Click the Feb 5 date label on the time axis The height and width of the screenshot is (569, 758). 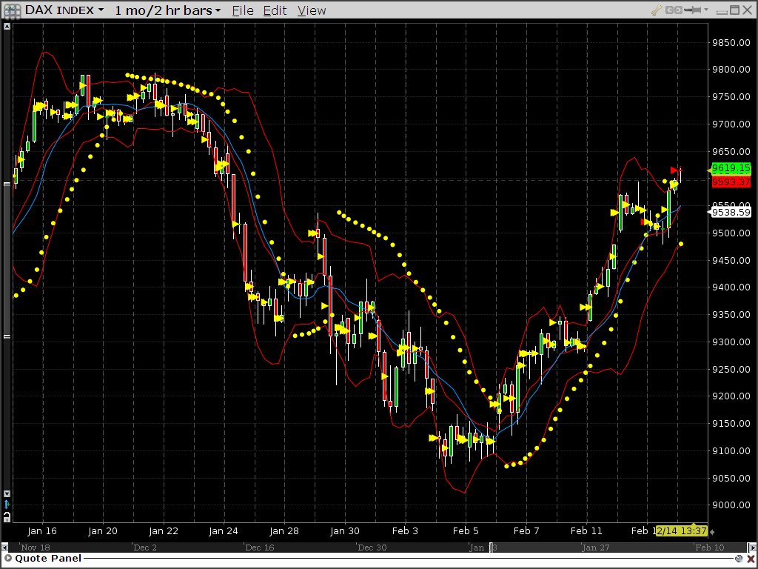point(466,530)
